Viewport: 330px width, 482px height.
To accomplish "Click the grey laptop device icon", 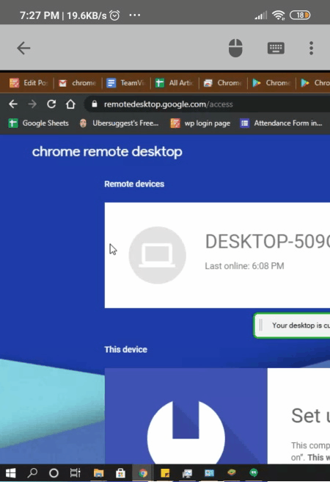I will point(158,255).
